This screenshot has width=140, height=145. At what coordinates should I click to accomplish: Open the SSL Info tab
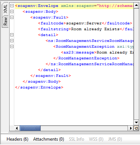[x=77, y=139]
